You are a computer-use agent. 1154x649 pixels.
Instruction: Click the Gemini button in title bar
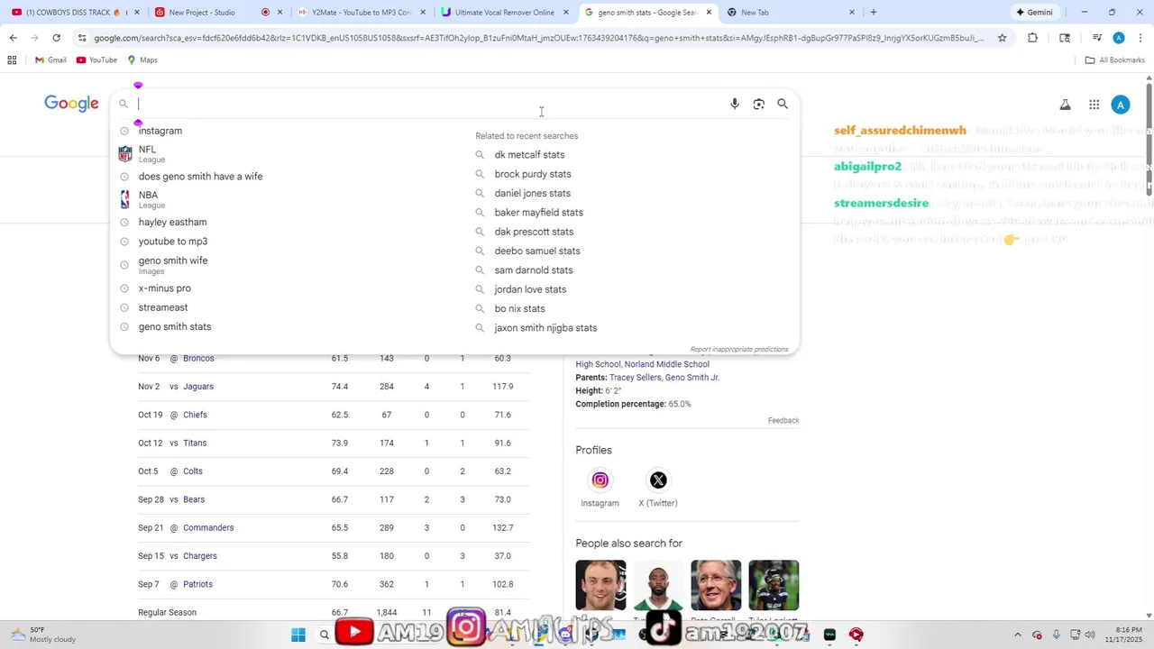click(x=1034, y=13)
